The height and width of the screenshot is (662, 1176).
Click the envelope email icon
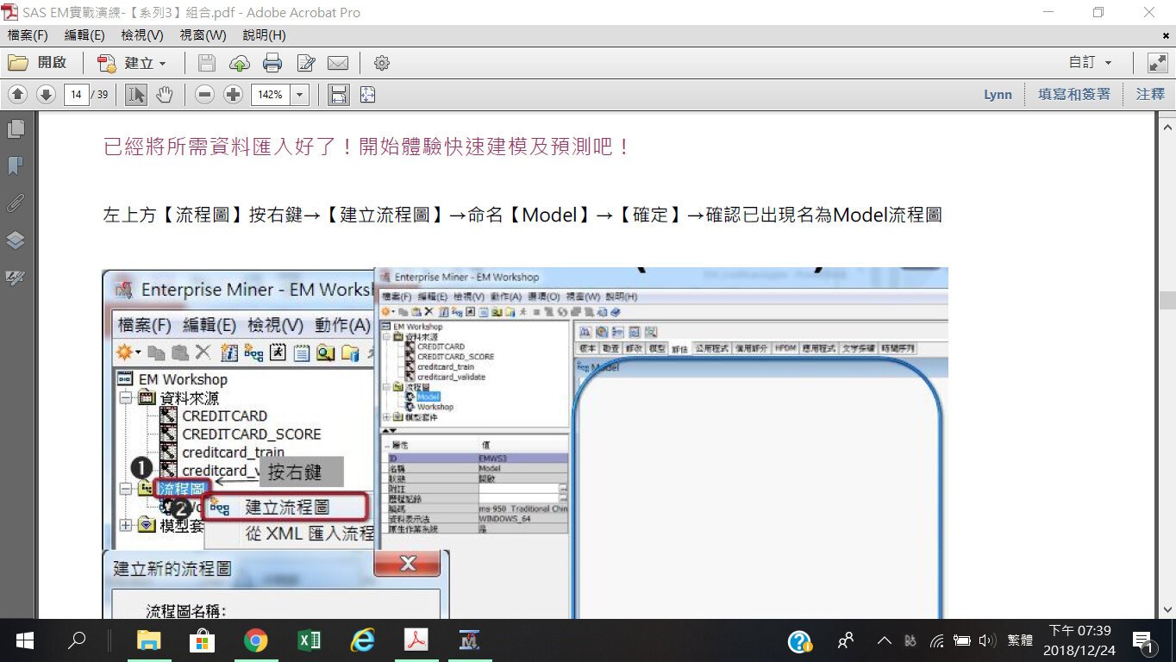338,63
